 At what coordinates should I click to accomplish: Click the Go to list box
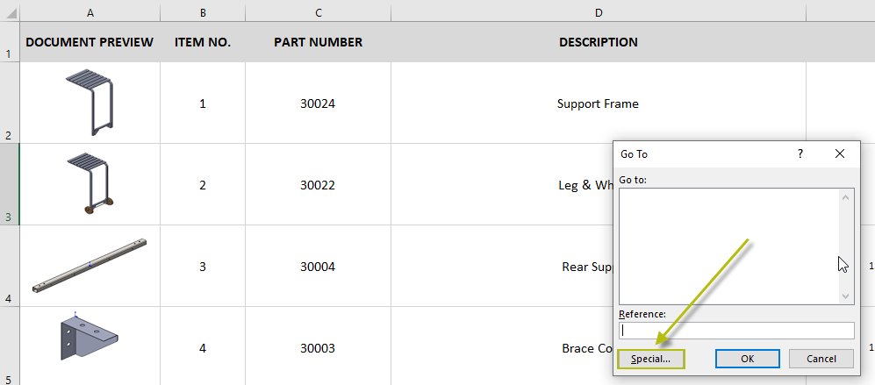728,246
